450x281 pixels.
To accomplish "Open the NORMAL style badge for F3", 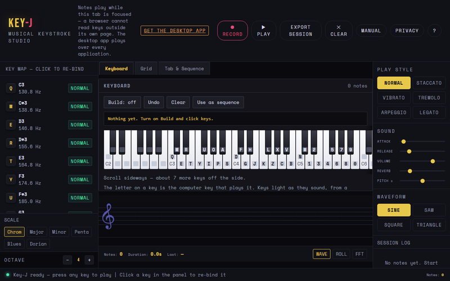I will click(80, 179).
